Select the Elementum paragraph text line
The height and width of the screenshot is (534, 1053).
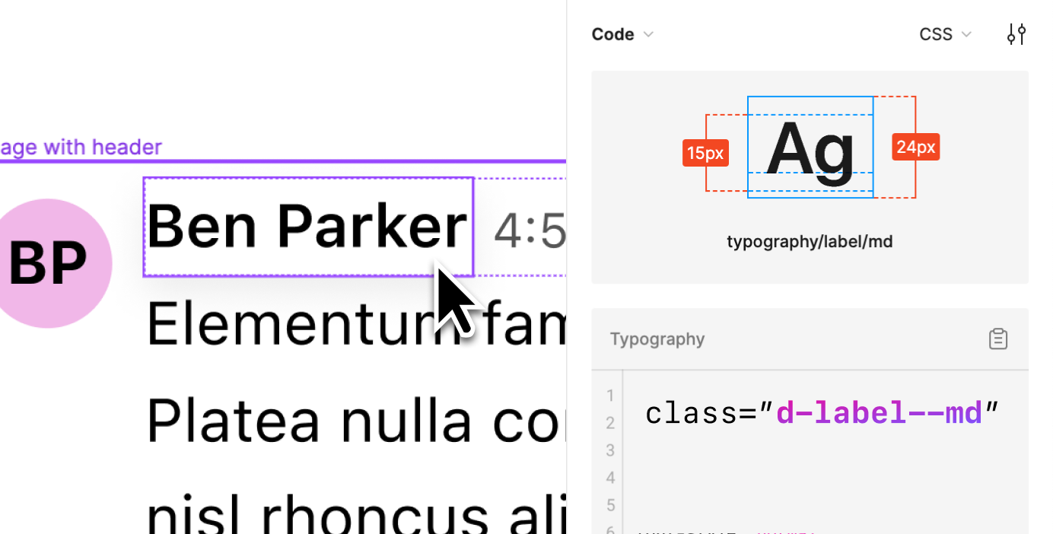pos(356,324)
